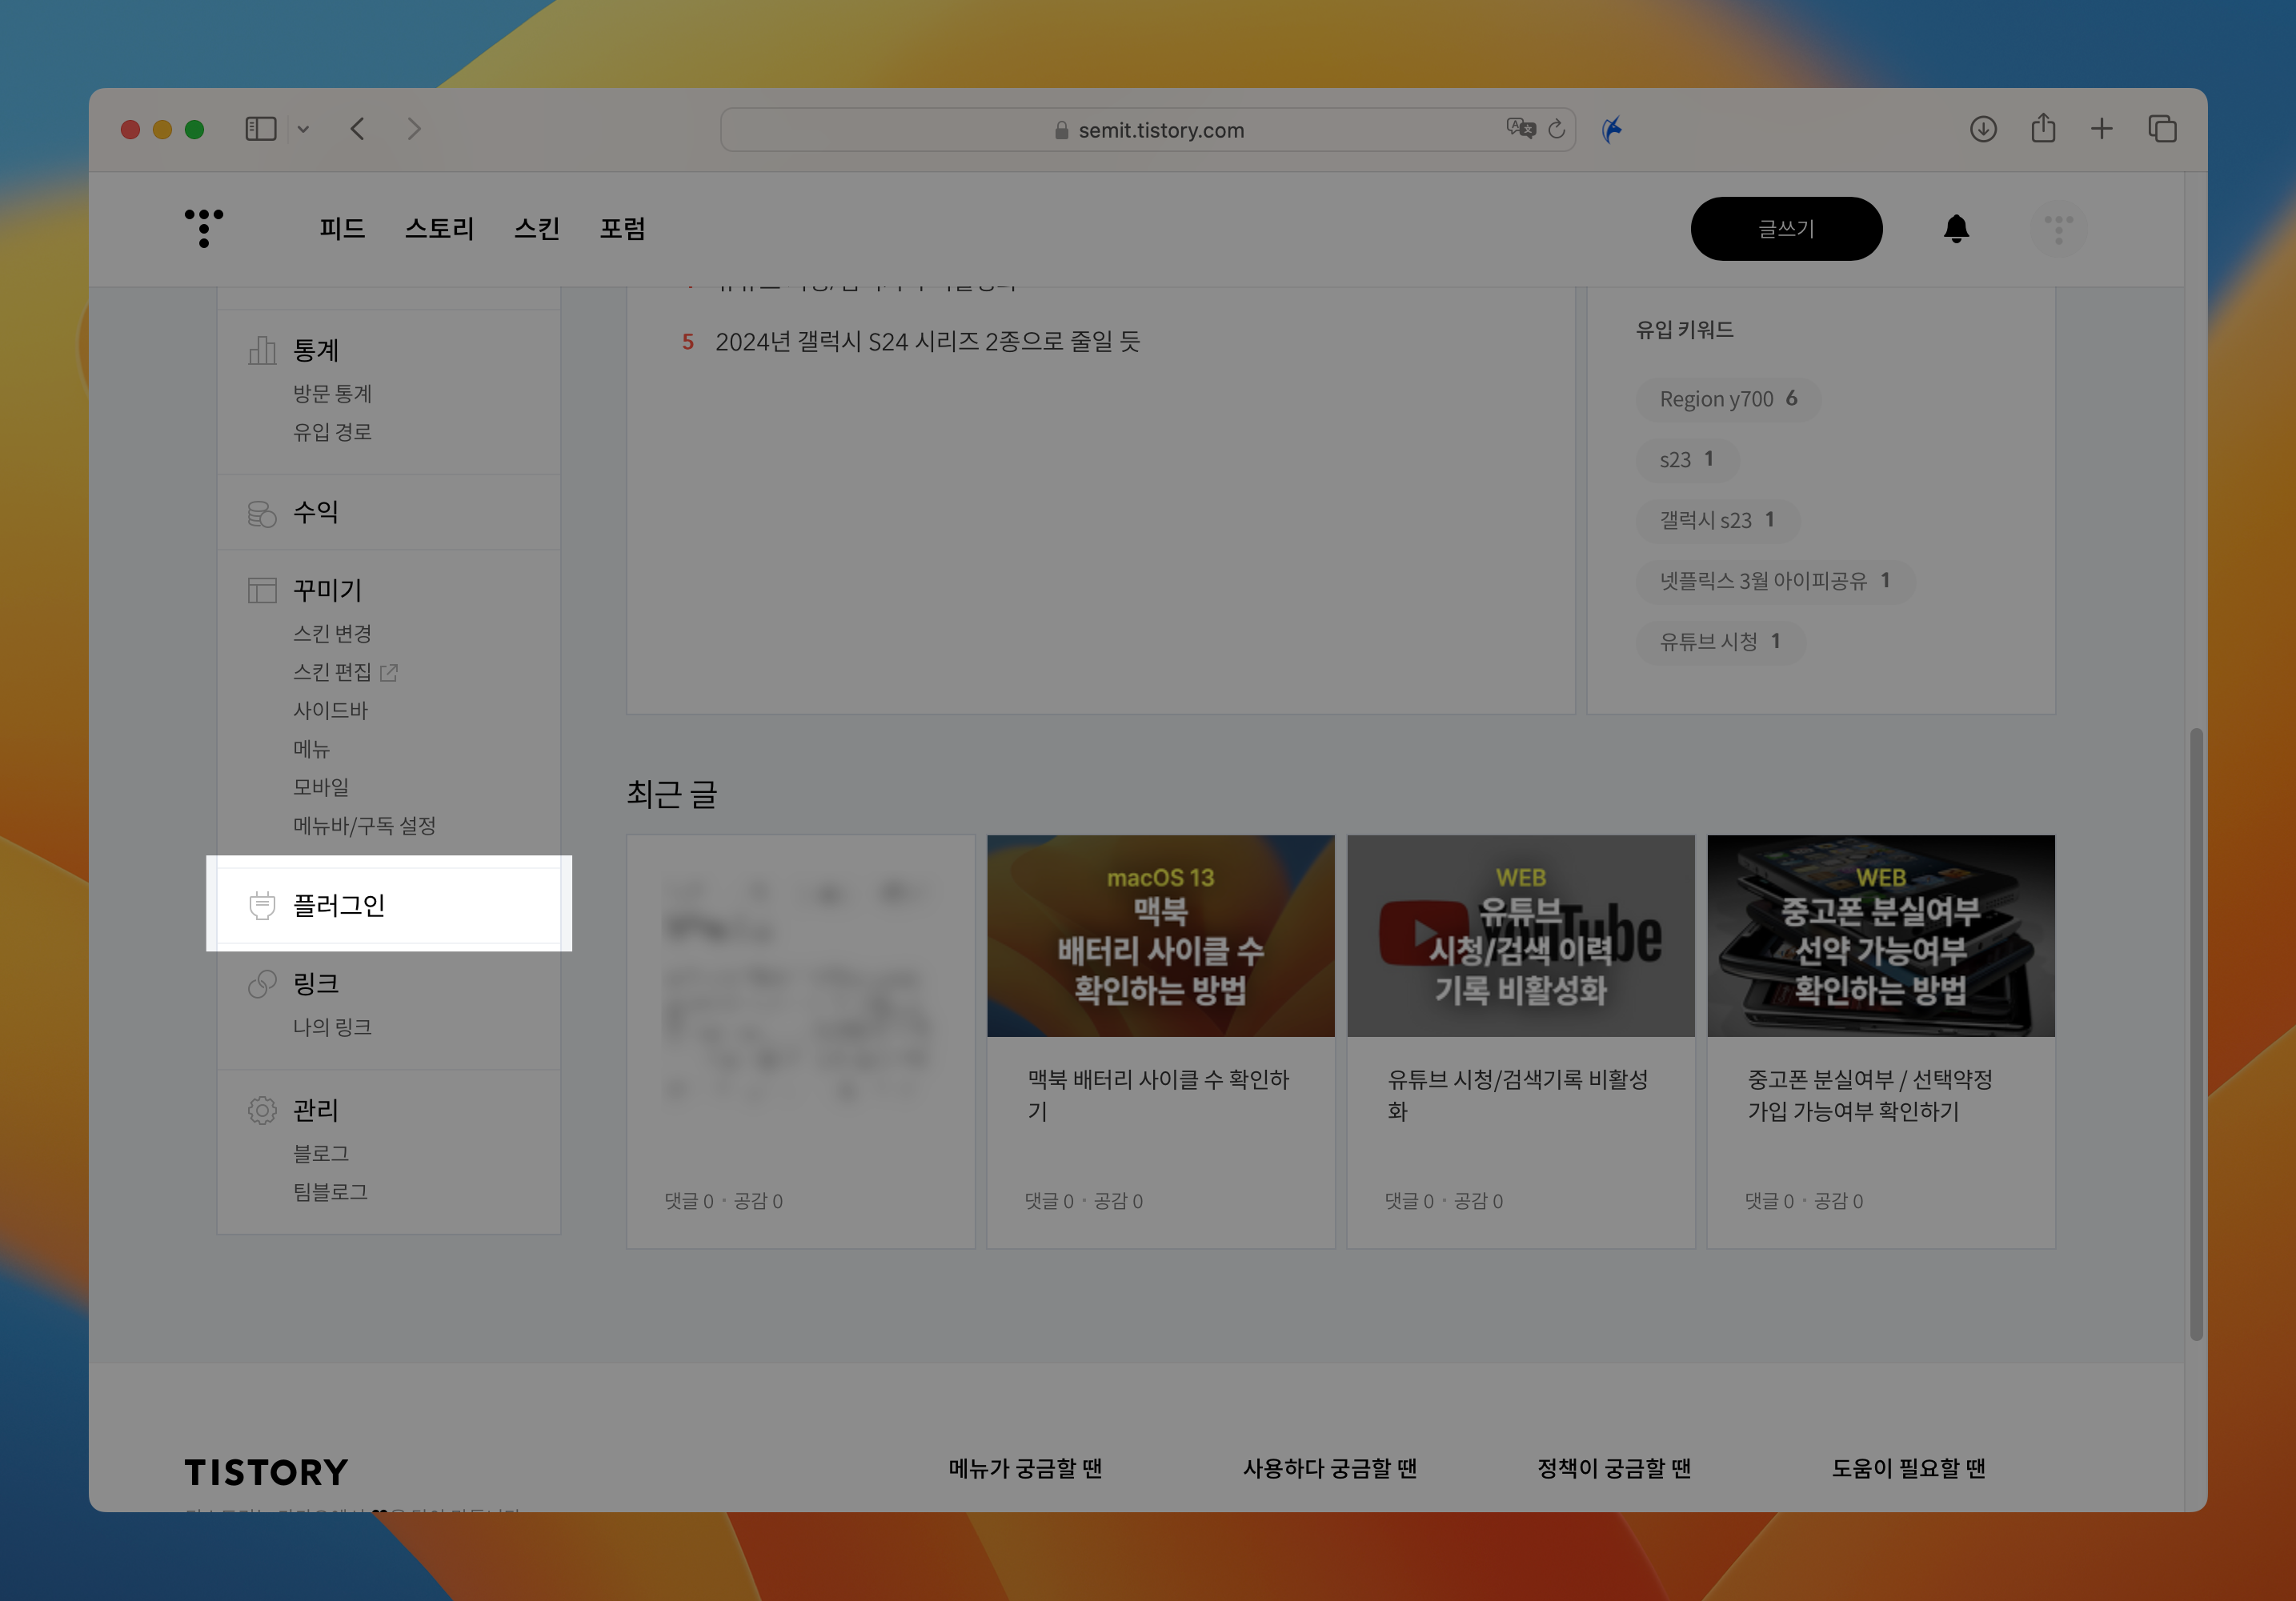Click the translate page icon

point(1520,129)
